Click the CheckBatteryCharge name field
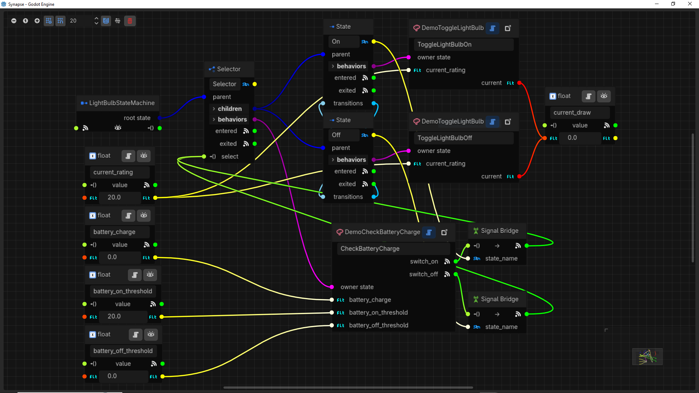The height and width of the screenshot is (393, 699). (x=394, y=249)
